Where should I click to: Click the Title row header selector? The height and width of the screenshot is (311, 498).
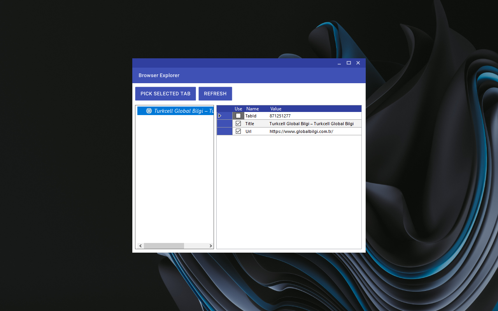pos(224,124)
